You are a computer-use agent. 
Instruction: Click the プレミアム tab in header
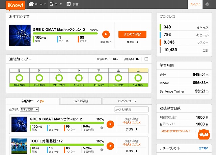click(x=195, y=4)
